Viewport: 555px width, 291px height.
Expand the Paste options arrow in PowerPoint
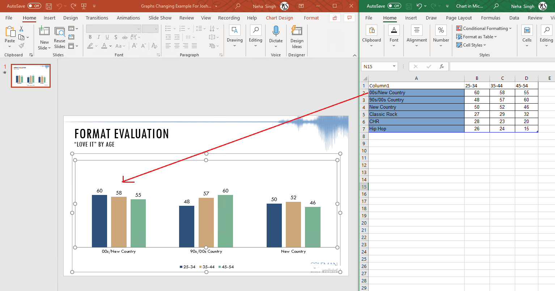pyautogui.click(x=10, y=47)
